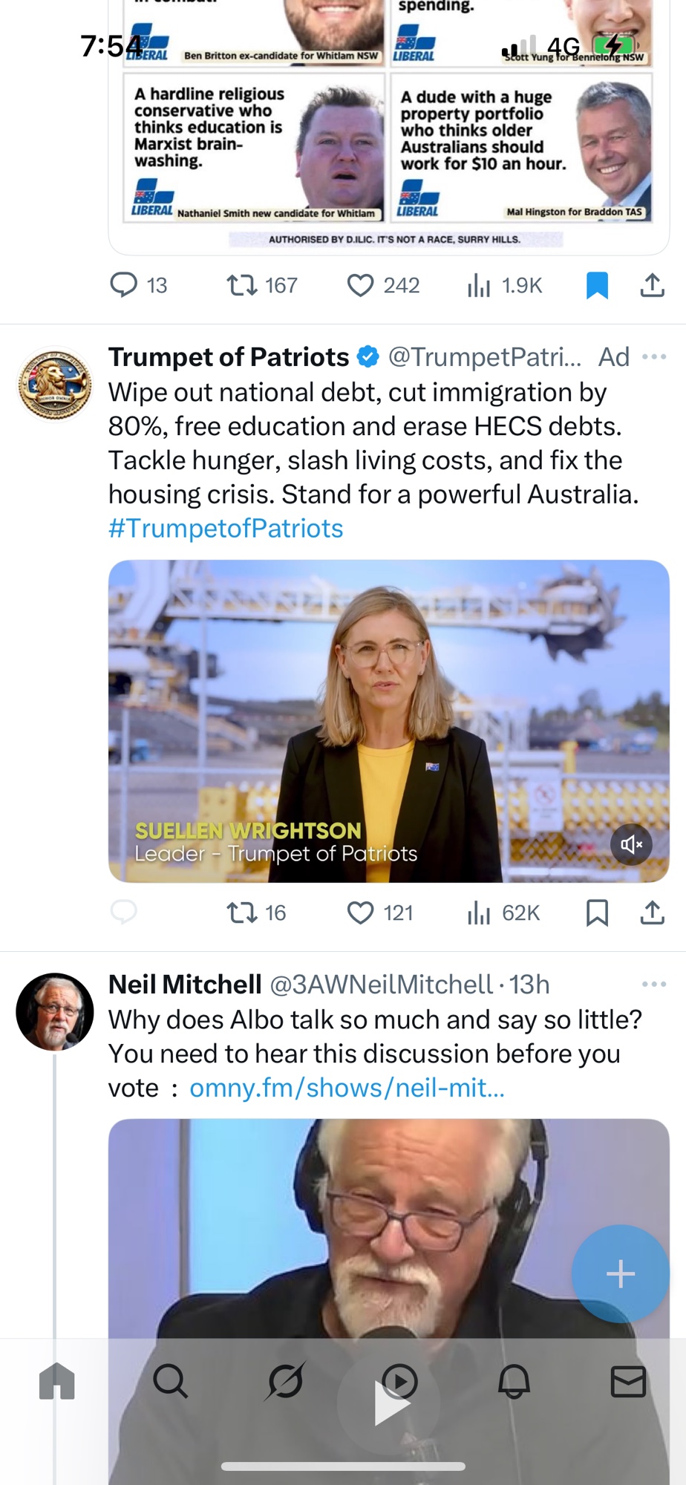Unmute the Suellen Wrightson video
Screen dimensions: 686x1485
(631, 844)
